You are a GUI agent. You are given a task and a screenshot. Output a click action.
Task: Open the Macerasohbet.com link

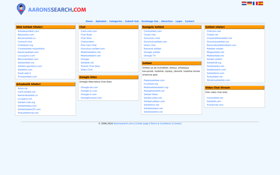click(28, 59)
